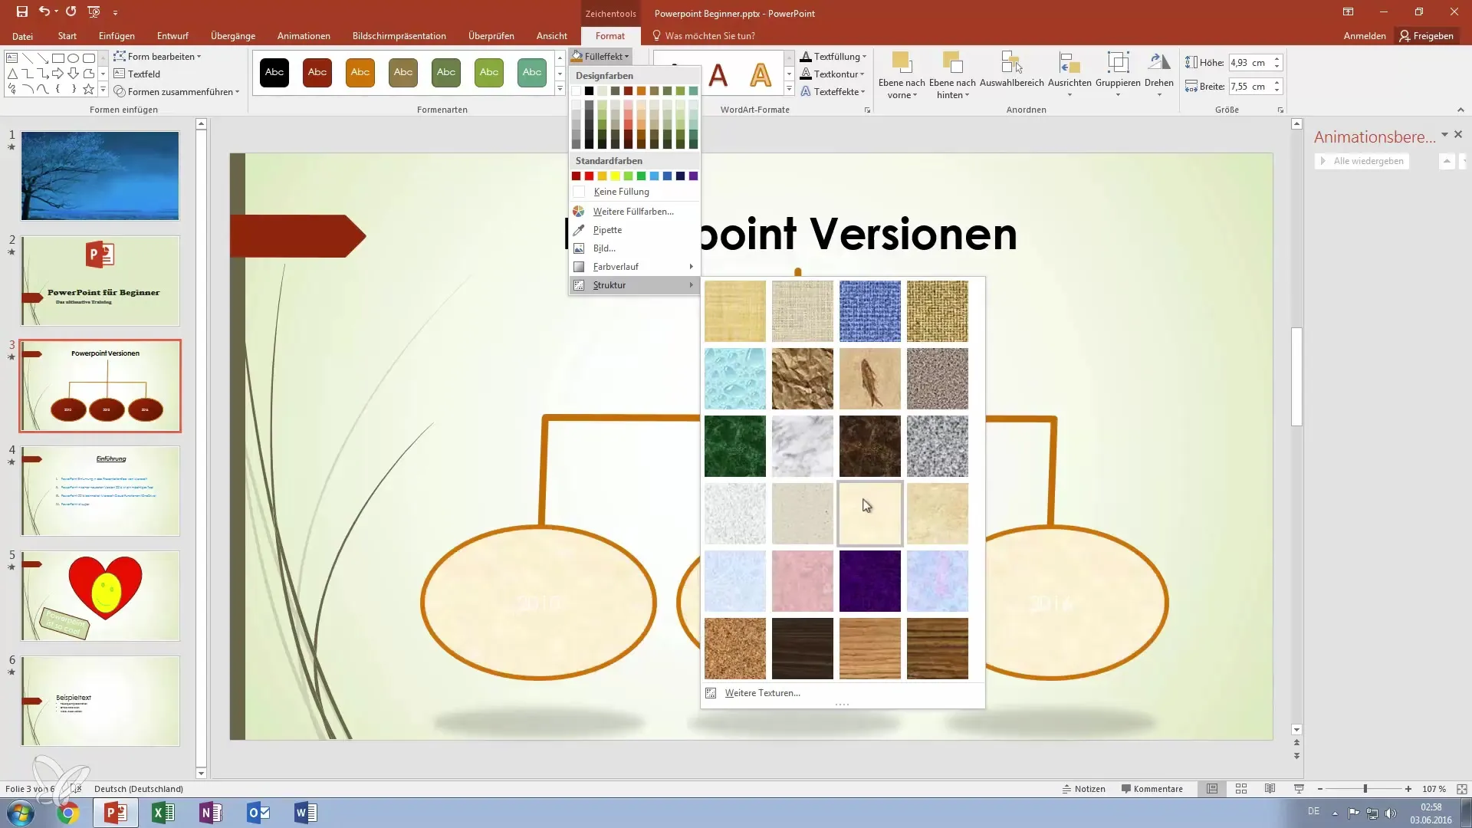The height and width of the screenshot is (828, 1472).
Task: Toggle Notizen pane in status bar
Action: pyautogui.click(x=1083, y=789)
